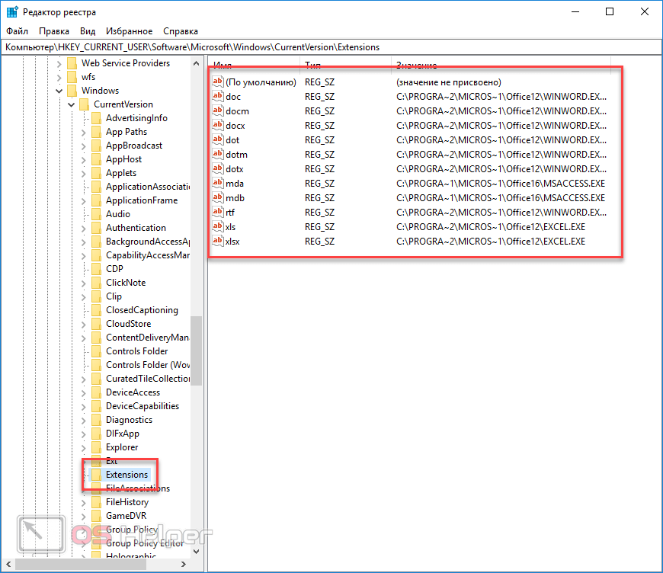Click the string value icon next to docx
This screenshot has width=663, height=573.
tap(218, 126)
